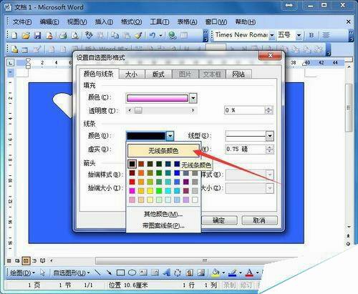Confirm with the 确定 button
This screenshot has height=294, width=358.
(219, 220)
